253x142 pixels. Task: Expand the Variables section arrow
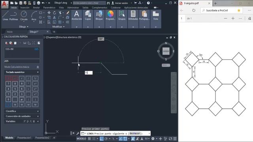click(38, 121)
